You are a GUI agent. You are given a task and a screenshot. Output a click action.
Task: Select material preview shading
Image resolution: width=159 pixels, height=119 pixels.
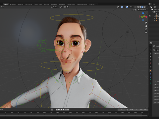click(142, 7)
